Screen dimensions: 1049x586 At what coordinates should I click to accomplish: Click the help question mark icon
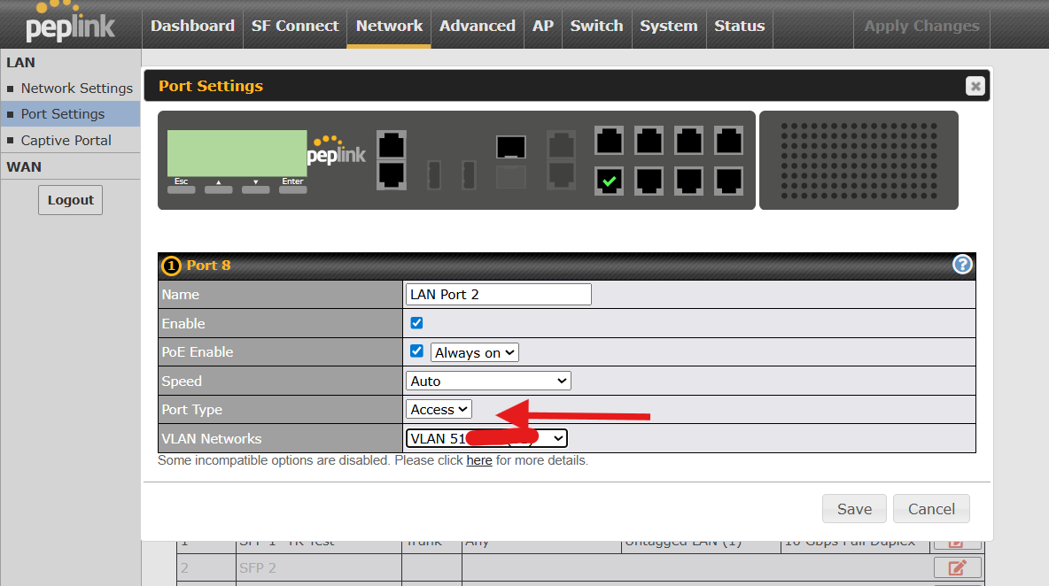pos(961,265)
